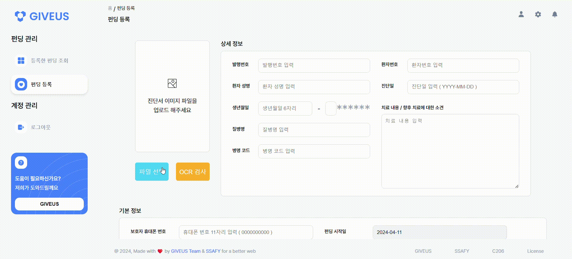The width and height of the screenshot is (572, 259).
Task: Click the 도움이 필요하신가요? text
Action: pos(38,179)
